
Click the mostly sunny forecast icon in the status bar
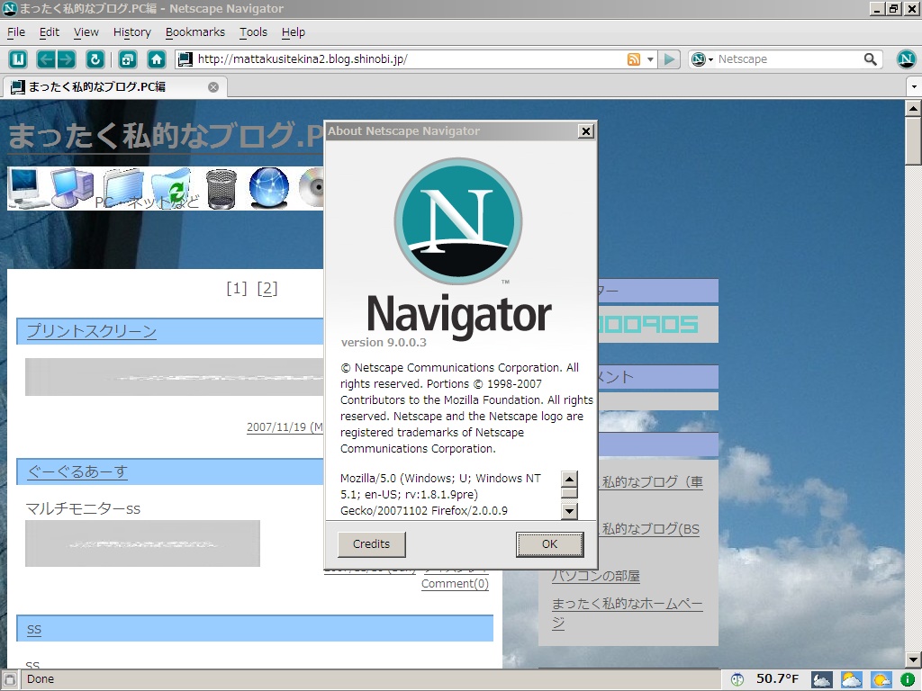tap(881, 680)
